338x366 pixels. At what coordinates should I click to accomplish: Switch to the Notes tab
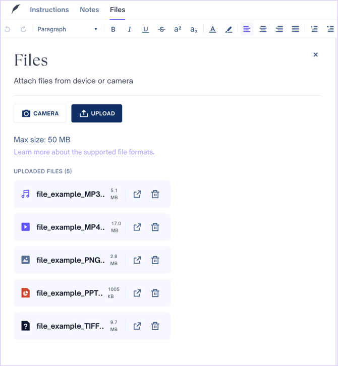[x=89, y=10]
